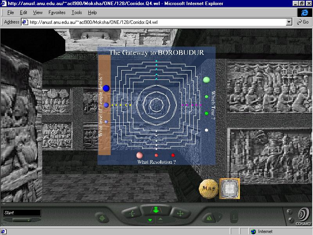Image resolution: width=313 pixels, height=235 pixels.
Task: Open the Favorites menu
Action: [57, 13]
